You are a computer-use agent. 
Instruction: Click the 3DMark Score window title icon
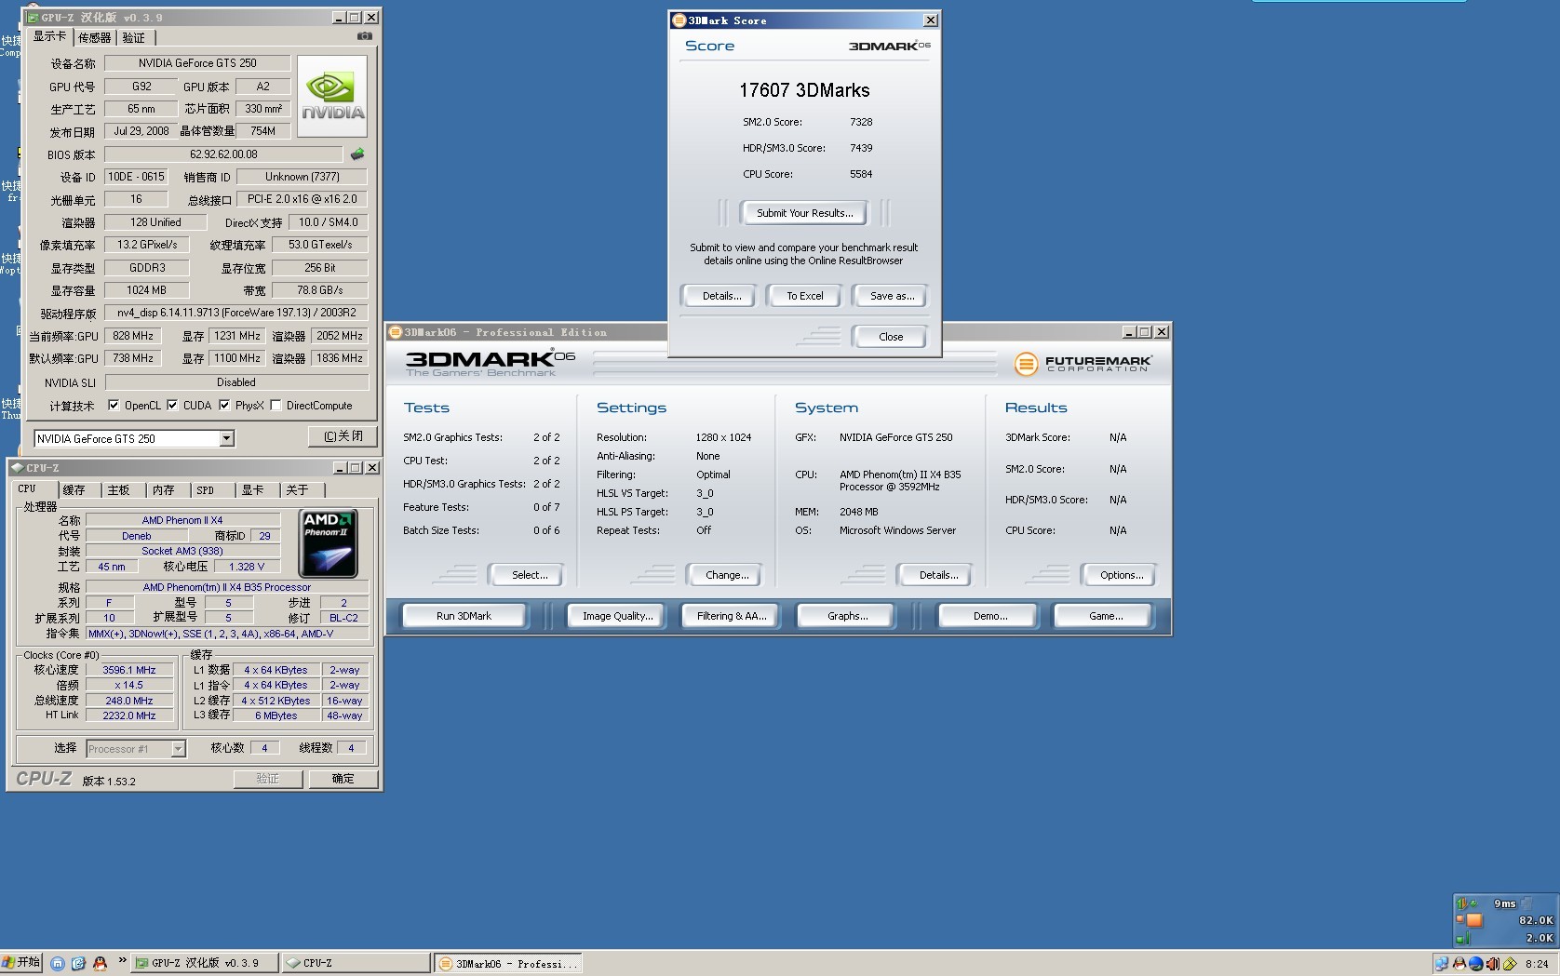(x=679, y=20)
